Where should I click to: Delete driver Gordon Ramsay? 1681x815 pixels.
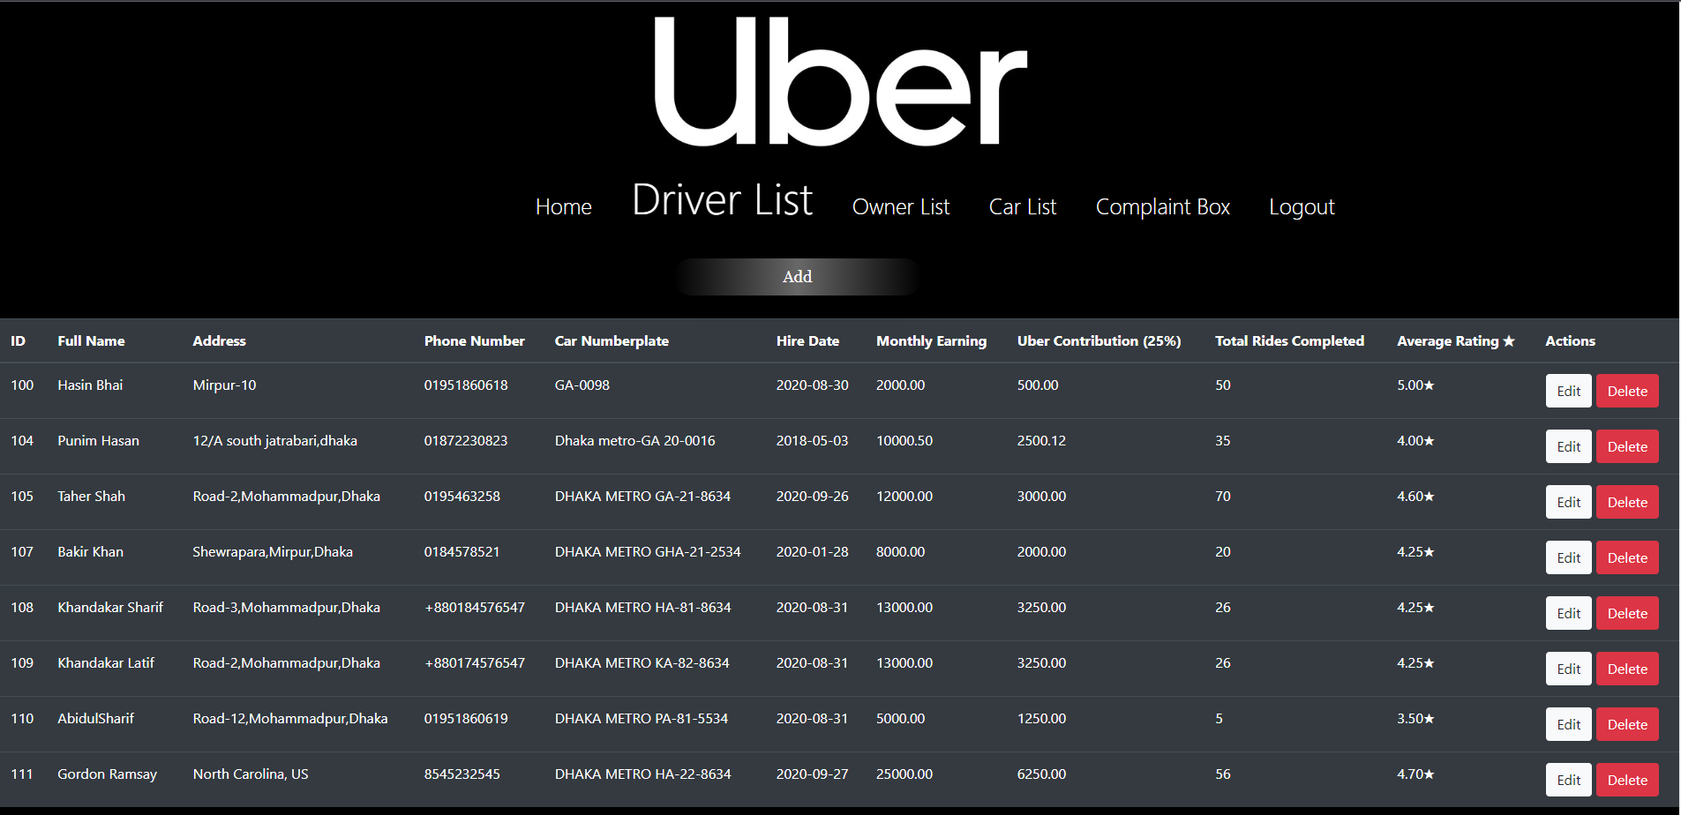[1627, 780]
